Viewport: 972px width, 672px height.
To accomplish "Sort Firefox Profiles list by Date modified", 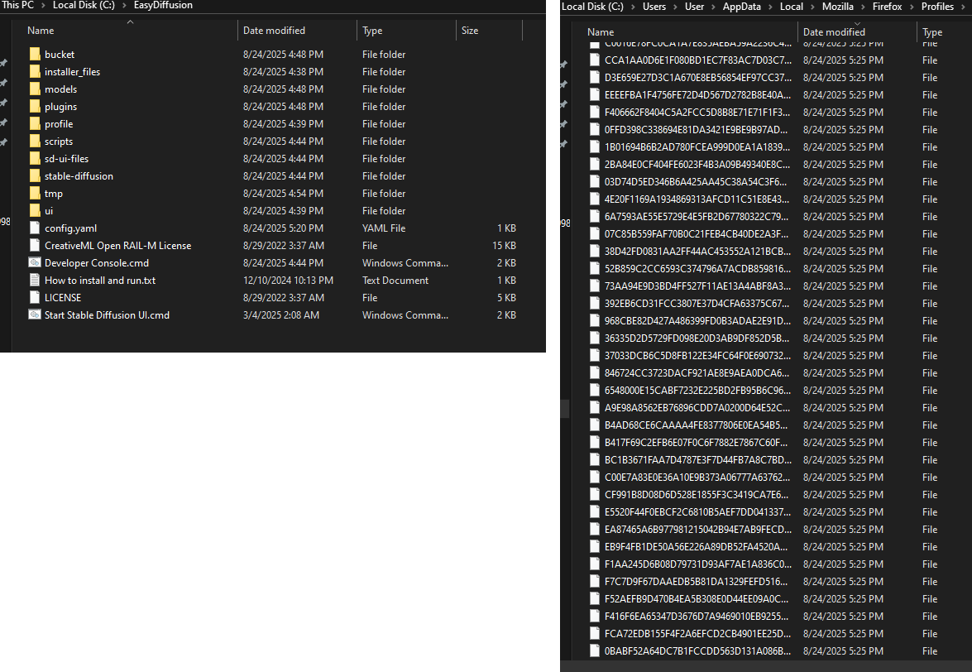I will coord(834,32).
